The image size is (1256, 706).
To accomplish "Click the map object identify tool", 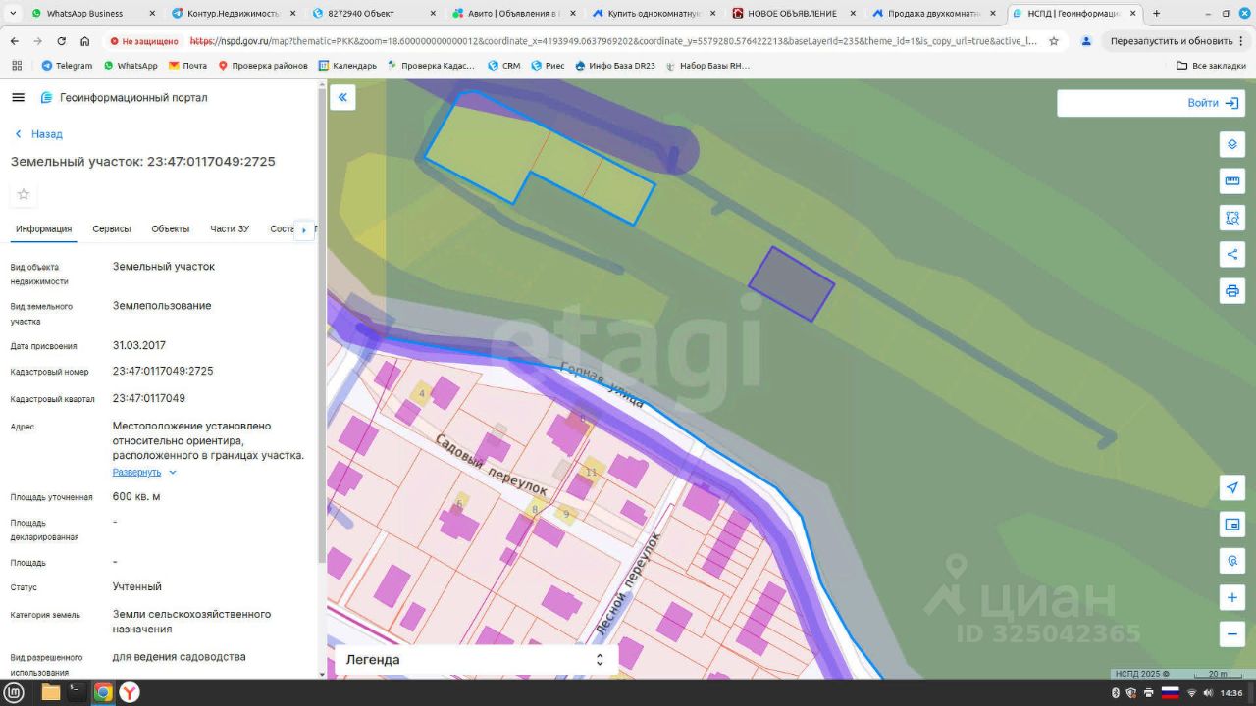I will click(1232, 561).
